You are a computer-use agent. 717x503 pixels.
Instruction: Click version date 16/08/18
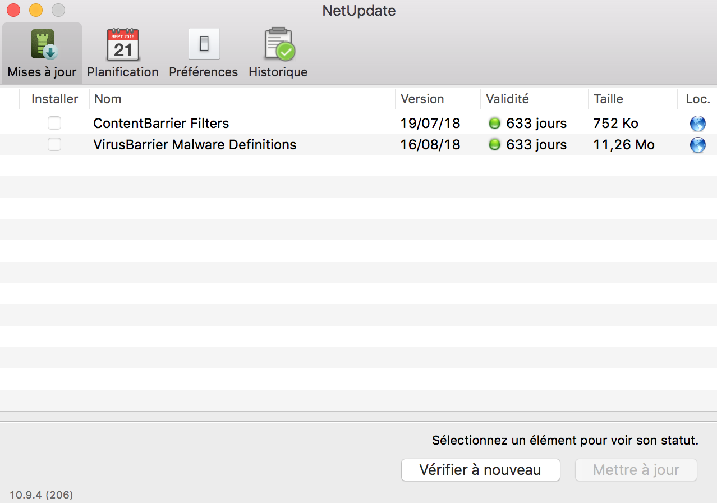coord(430,145)
